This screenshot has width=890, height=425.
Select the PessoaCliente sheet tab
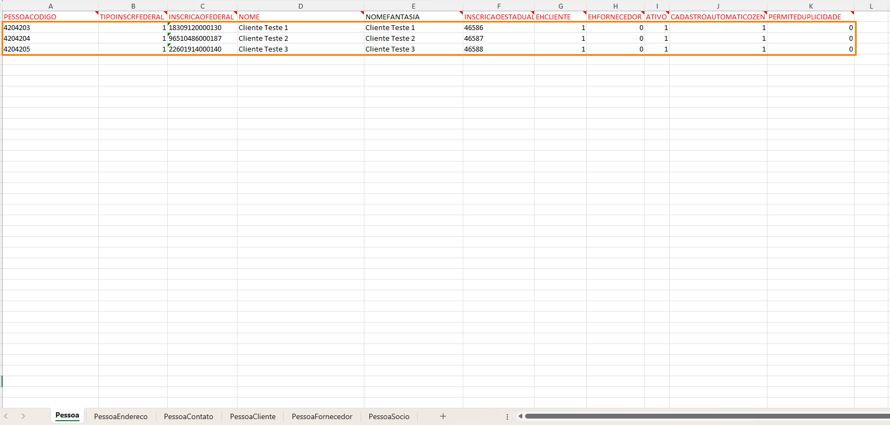253,416
